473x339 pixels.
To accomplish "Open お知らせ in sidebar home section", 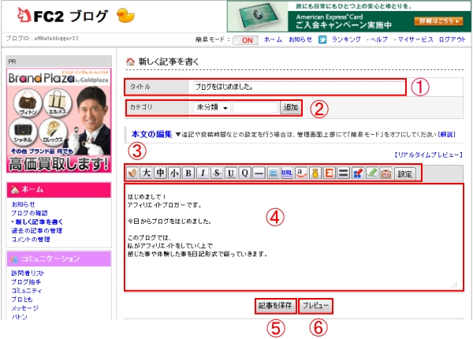I will pyautogui.click(x=23, y=204).
